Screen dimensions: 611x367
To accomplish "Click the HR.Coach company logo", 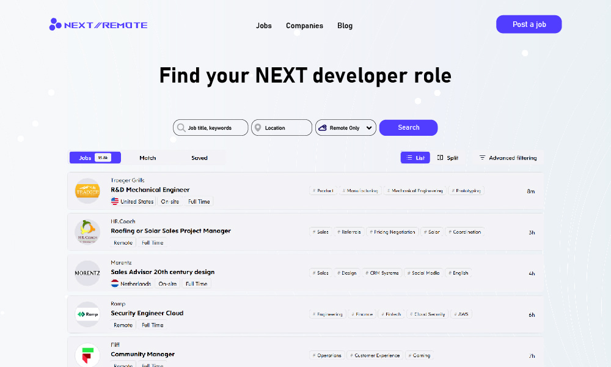I will click(87, 232).
